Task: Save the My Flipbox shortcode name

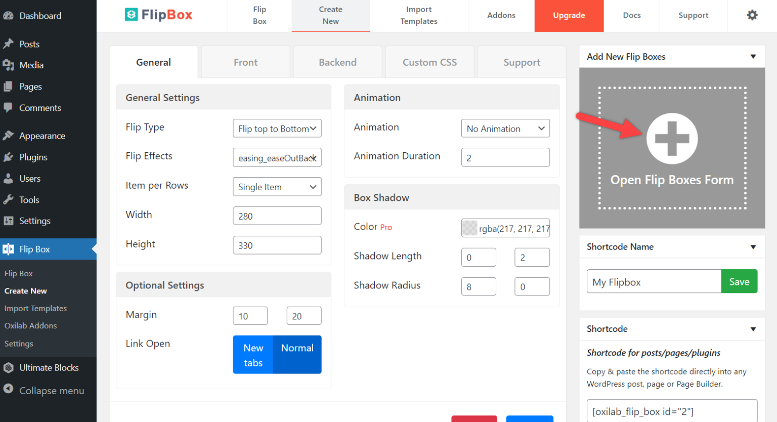Action: click(x=739, y=281)
